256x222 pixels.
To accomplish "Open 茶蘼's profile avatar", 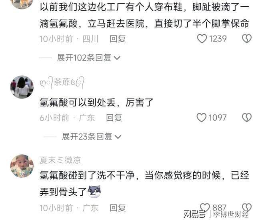I will click(x=22, y=87).
